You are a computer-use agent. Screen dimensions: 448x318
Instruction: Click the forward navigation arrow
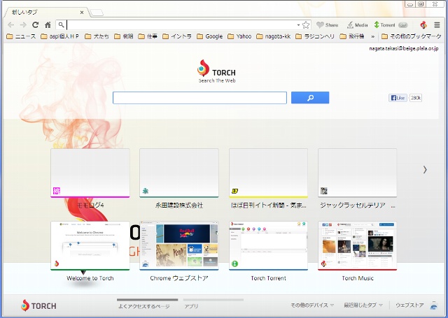23,25
